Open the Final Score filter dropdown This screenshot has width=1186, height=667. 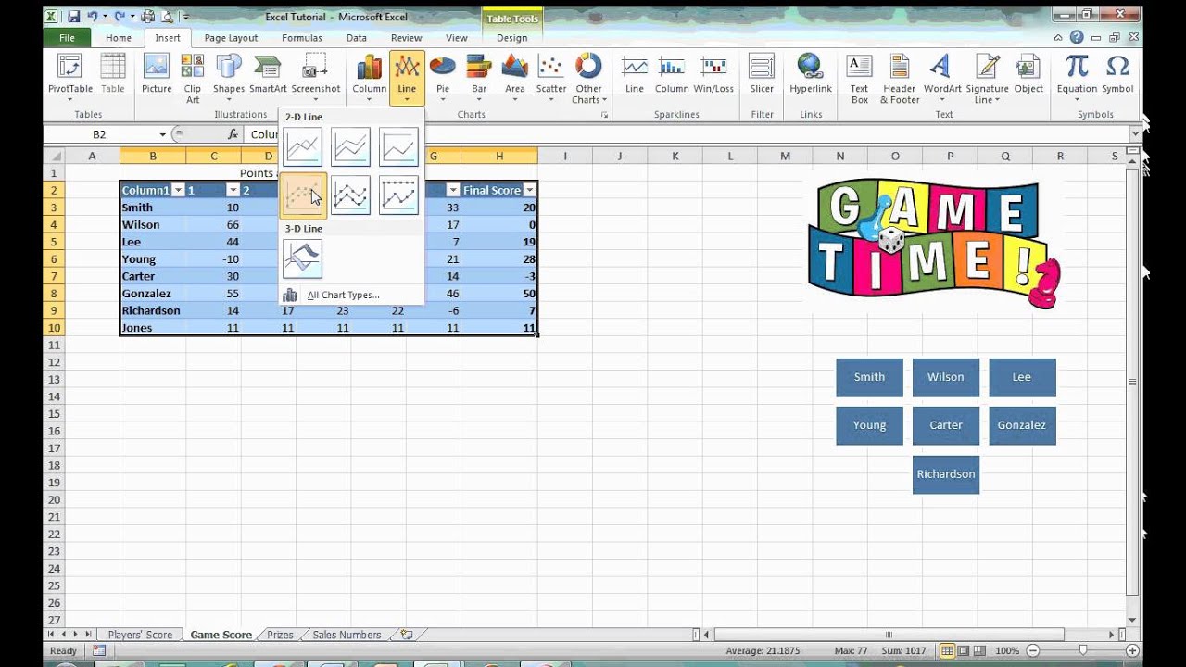coord(529,190)
